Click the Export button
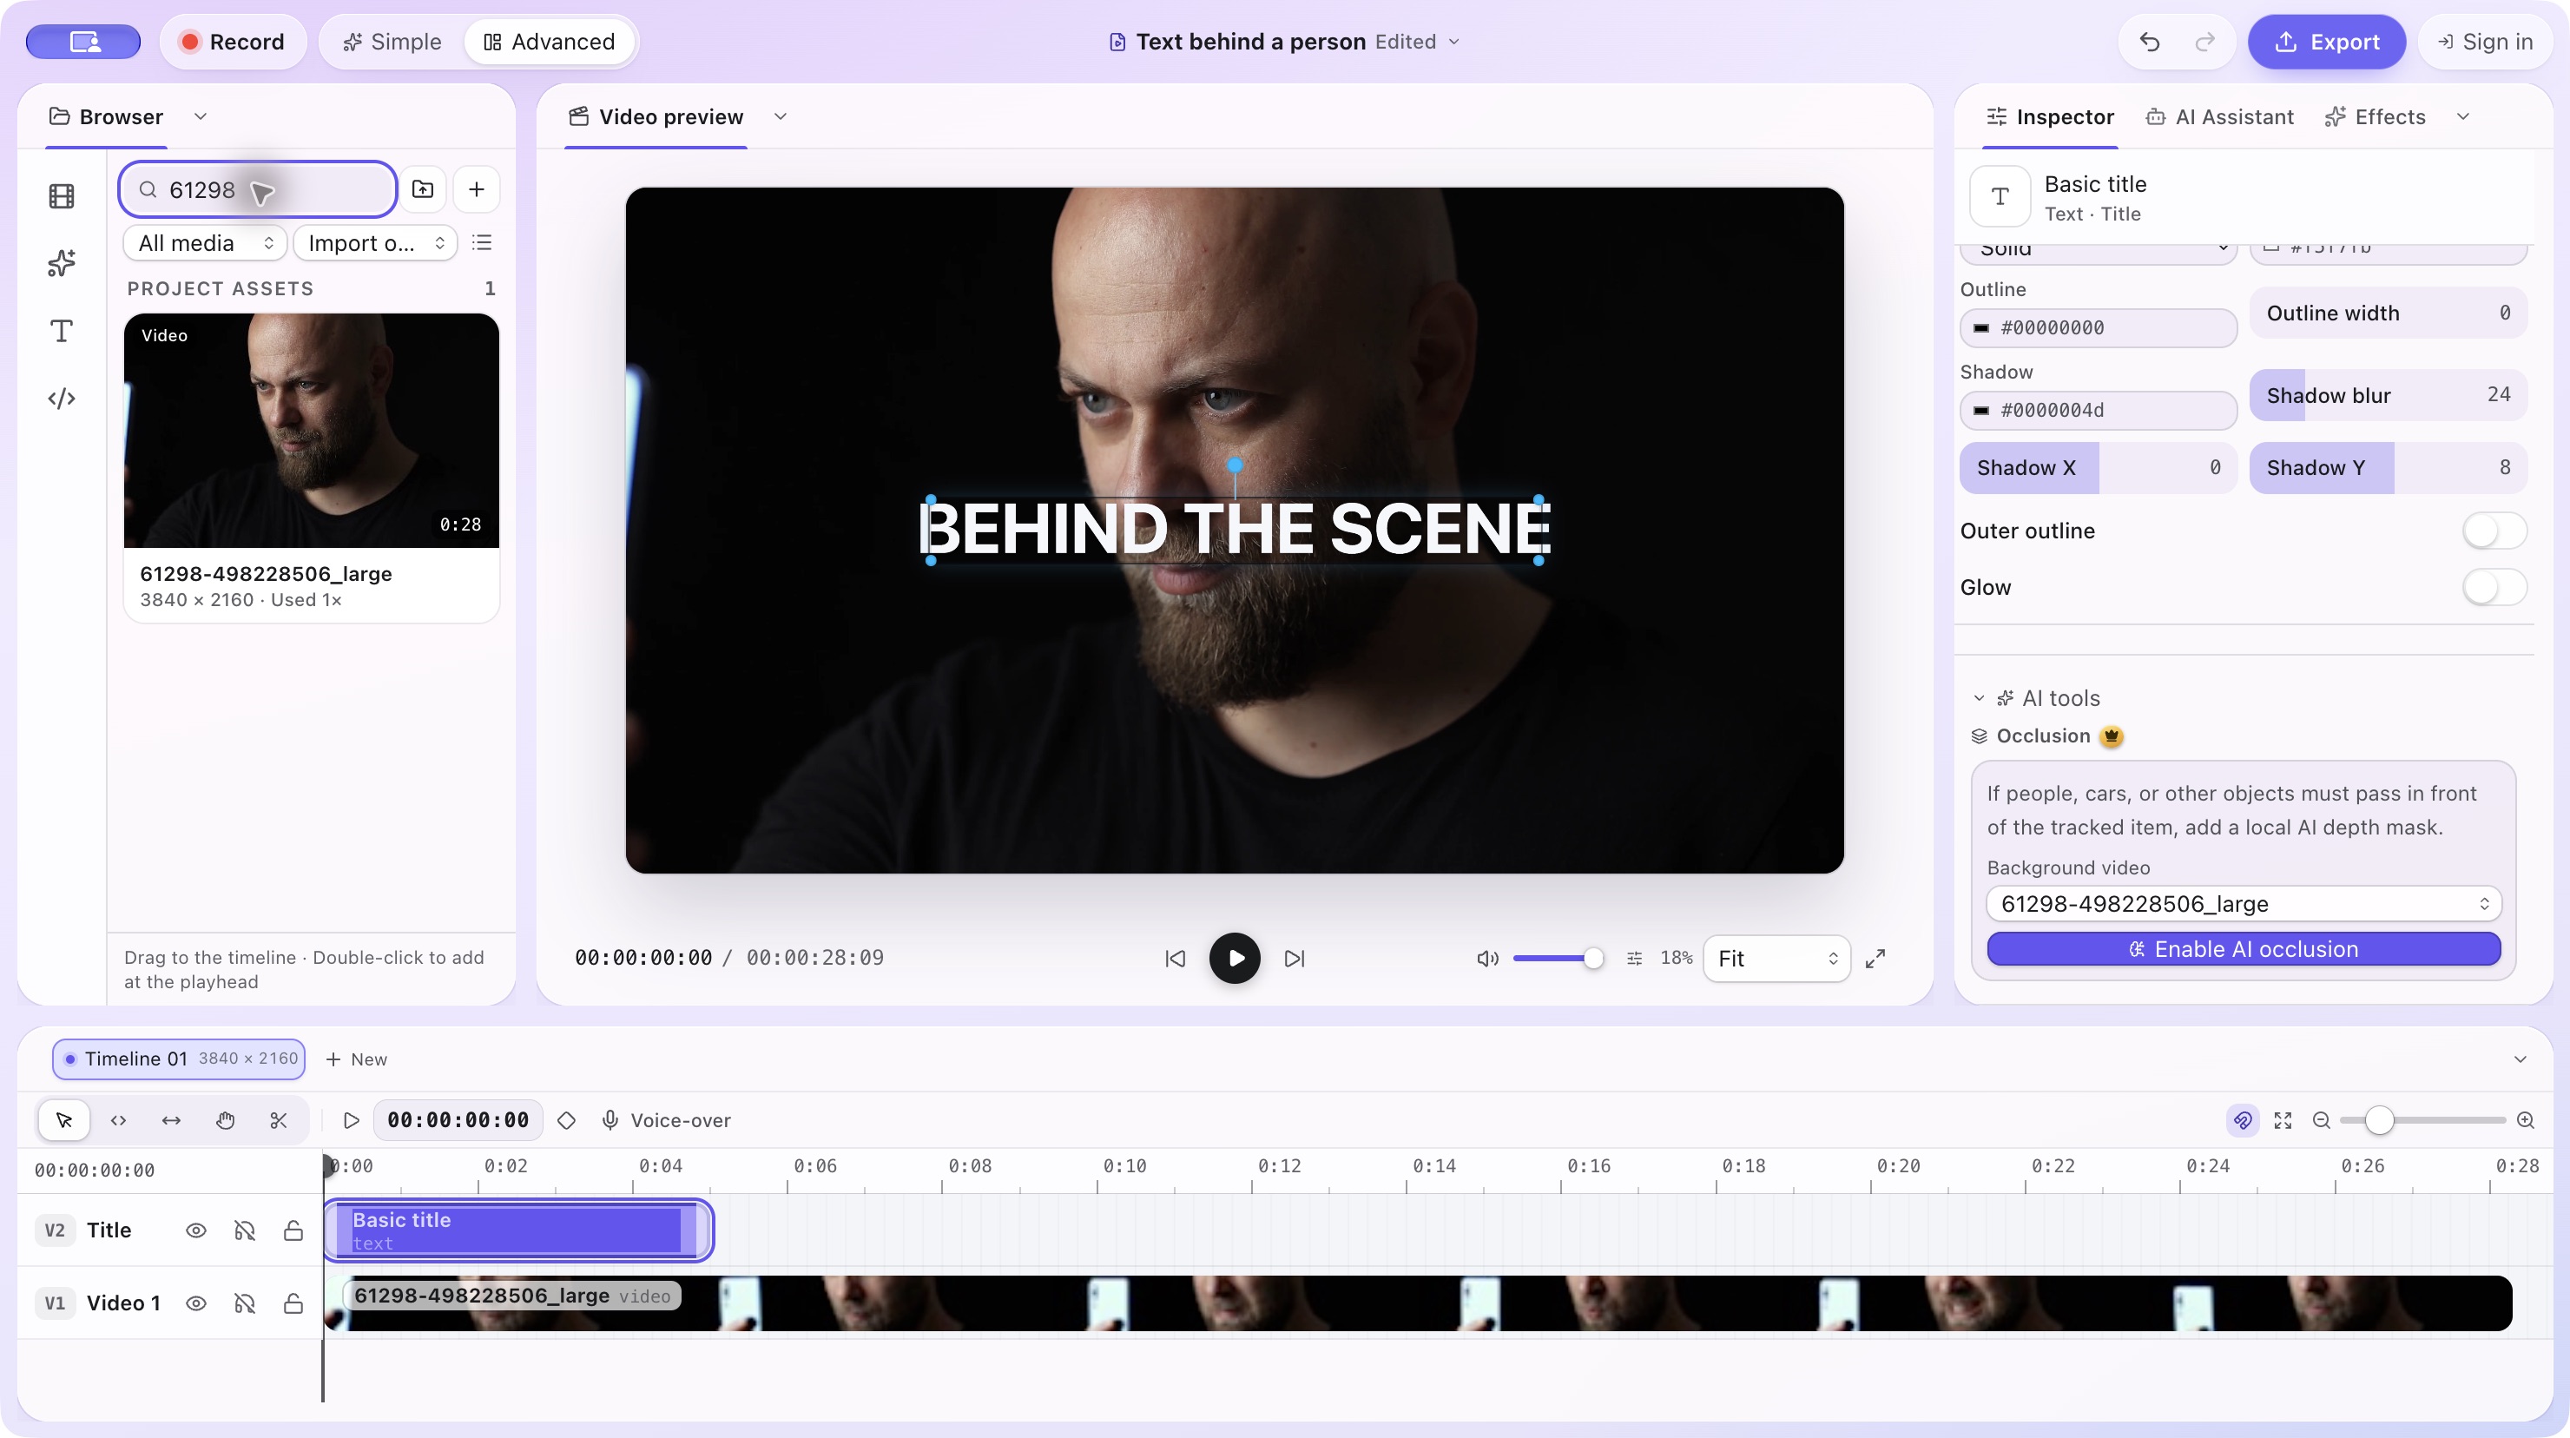The image size is (2570, 1438). tap(2327, 42)
